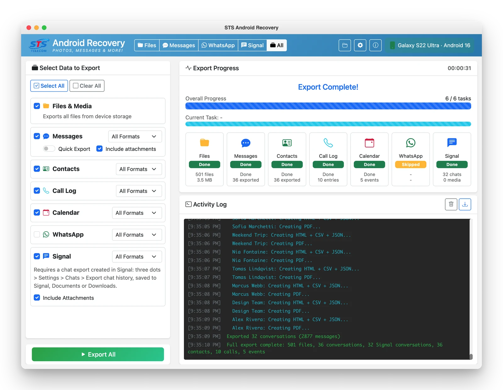Viewport: 503px width, 390px height.
Task: Open settings via the gear icon
Action: click(x=360, y=45)
